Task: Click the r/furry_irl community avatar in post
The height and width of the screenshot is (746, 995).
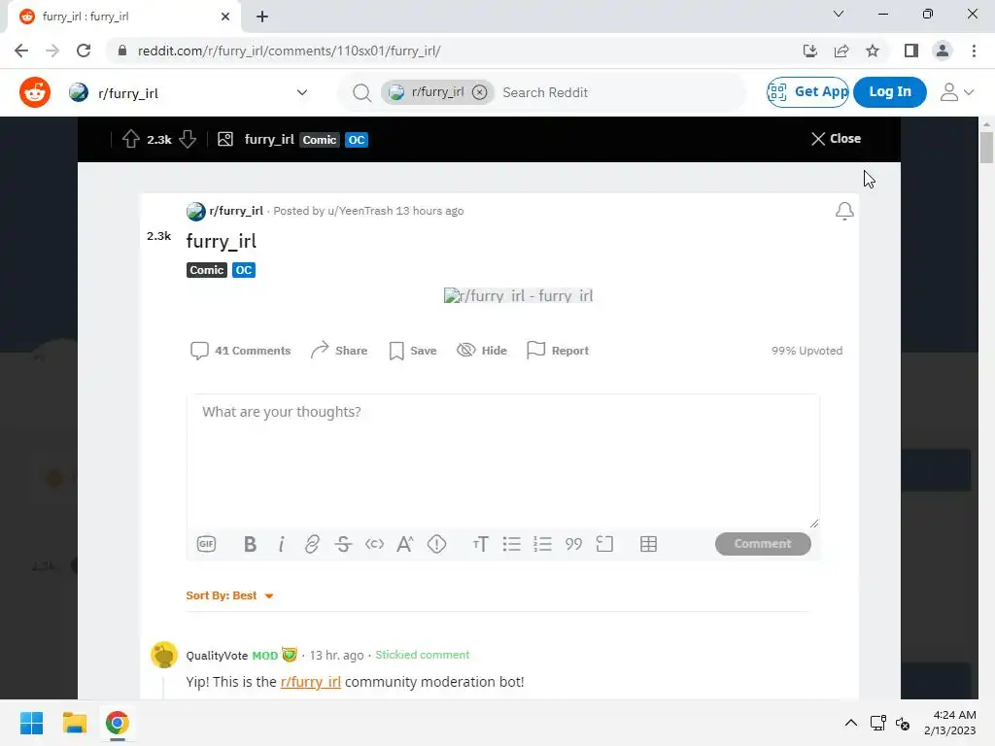Action: pyautogui.click(x=196, y=211)
